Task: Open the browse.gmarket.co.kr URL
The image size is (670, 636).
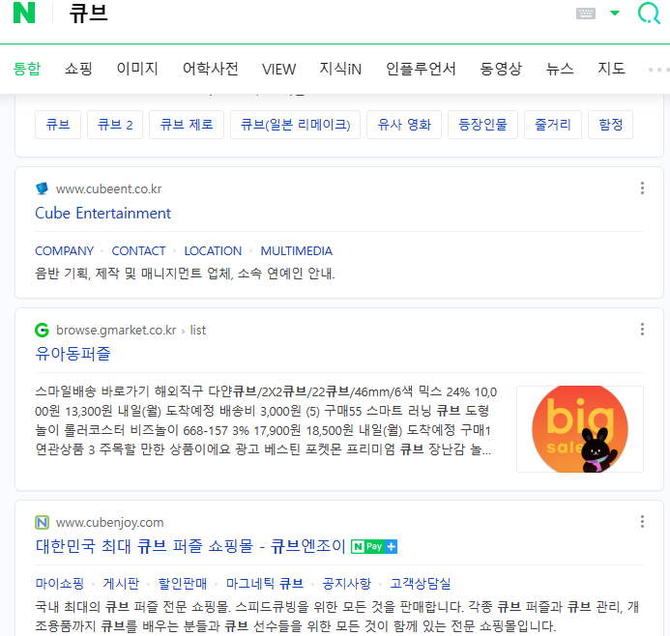Action: tap(116, 331)
